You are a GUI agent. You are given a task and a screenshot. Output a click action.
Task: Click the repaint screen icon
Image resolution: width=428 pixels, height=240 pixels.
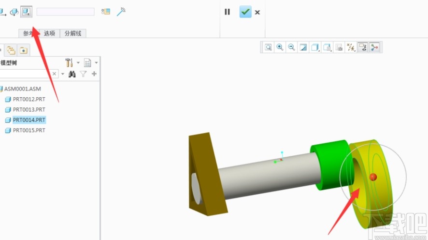pyautogui.click(x=303, y=47)
